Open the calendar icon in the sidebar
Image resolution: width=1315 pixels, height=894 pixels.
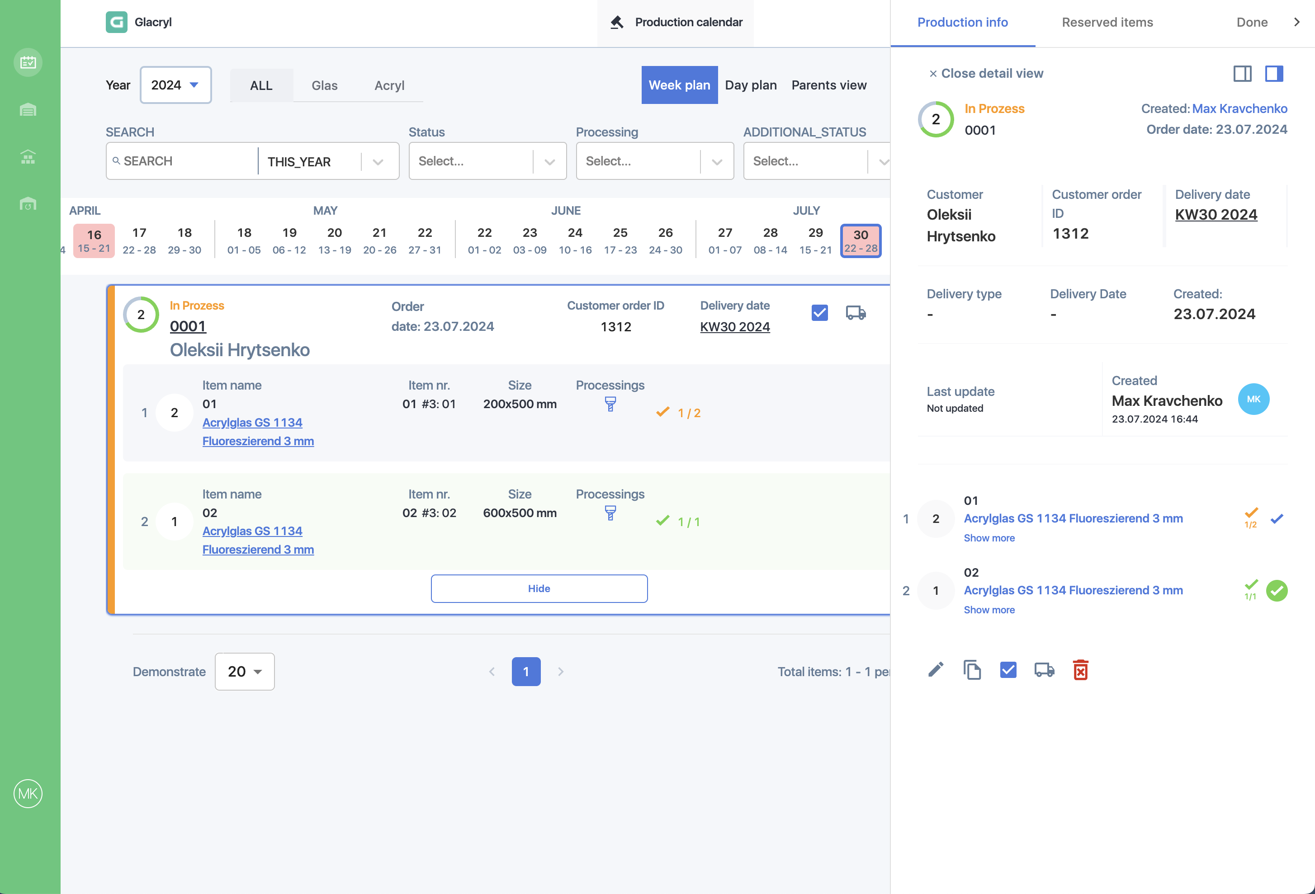[x=28, y=62]
